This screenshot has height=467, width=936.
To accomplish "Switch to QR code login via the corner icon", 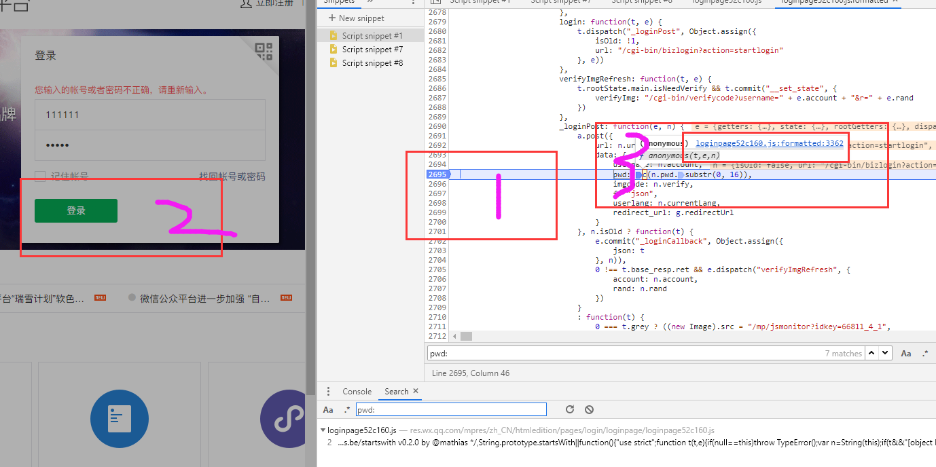I will click(x=264, y=51).
